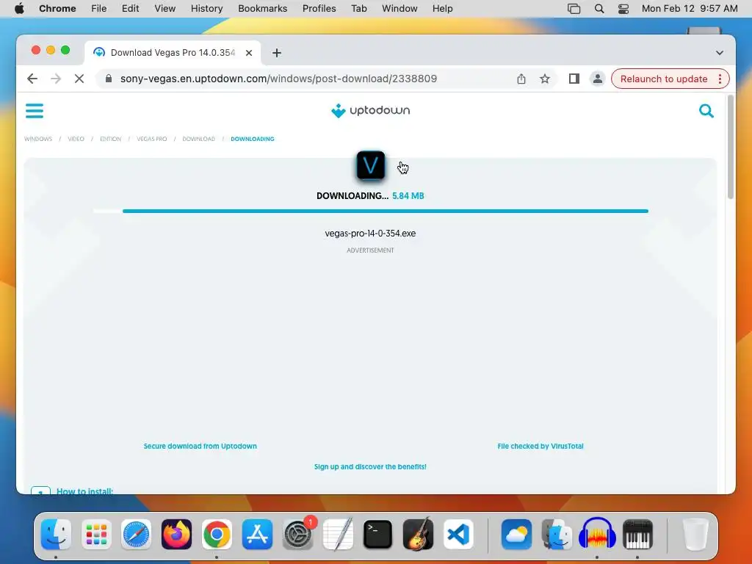This screenshot has height=564, width=752.
Task: Go to VEGAS PRO breadcrumb
Action: point(152,139)
